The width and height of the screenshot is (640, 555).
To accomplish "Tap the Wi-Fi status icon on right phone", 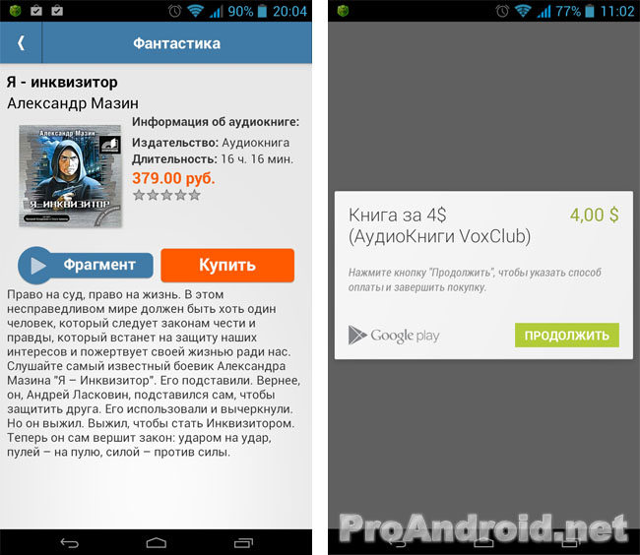I will pos(523,11).
